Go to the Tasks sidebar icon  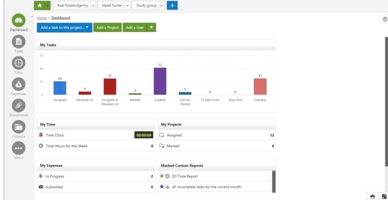point(18,42)
